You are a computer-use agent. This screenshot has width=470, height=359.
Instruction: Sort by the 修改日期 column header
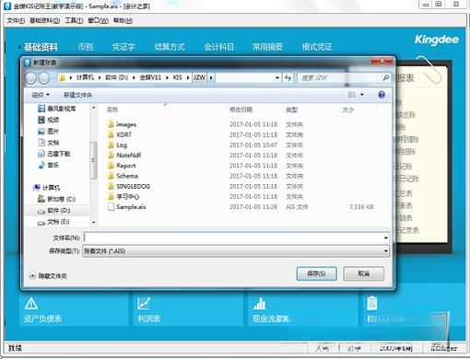click(x=241, y=110)
